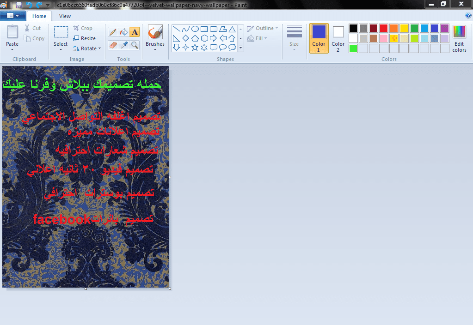Pick the Eraser tool
This screenshot has width=473, height=325.
(x=113, y=45)
